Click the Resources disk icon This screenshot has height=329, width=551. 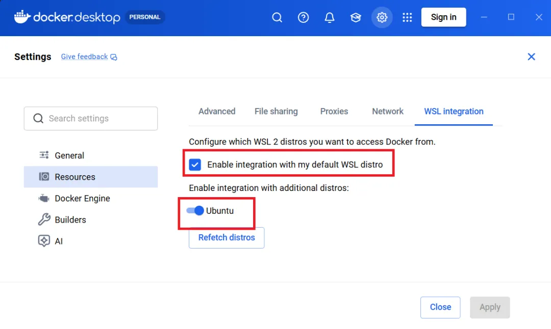[44, 176]
